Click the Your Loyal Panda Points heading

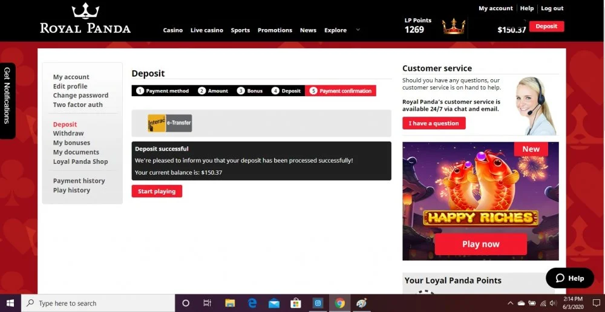point(453,281)
